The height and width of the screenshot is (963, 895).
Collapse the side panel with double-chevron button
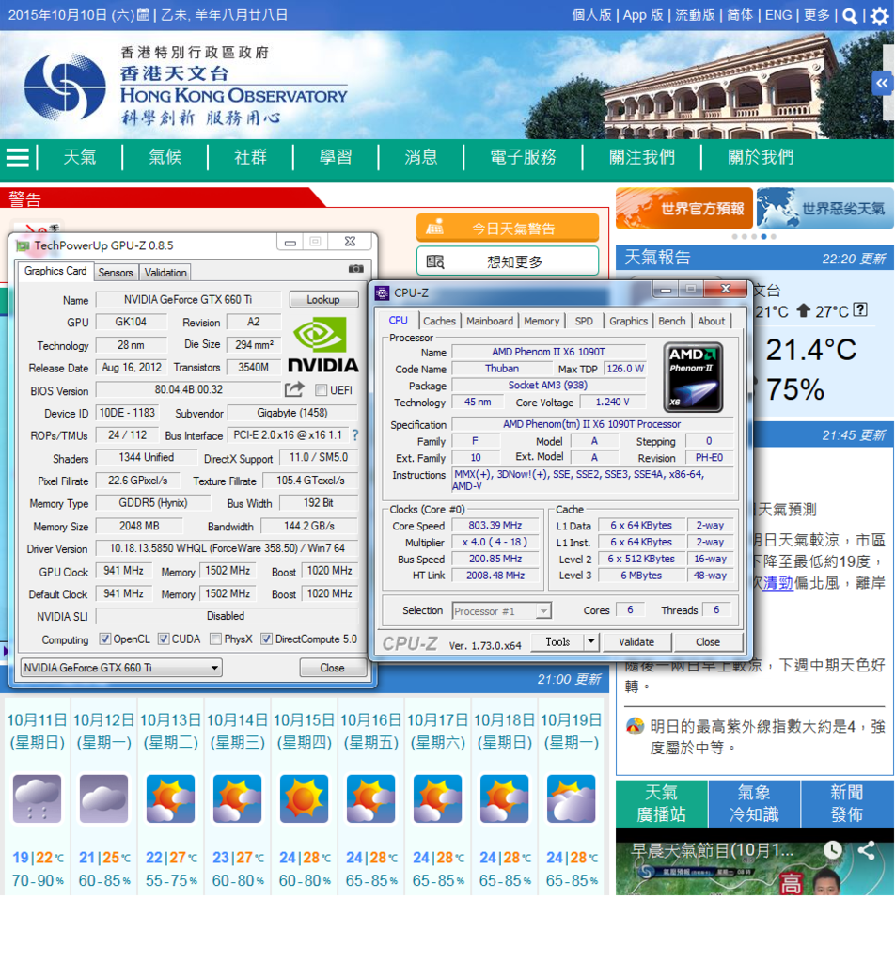pyautogui.click(x=882, y=83)
